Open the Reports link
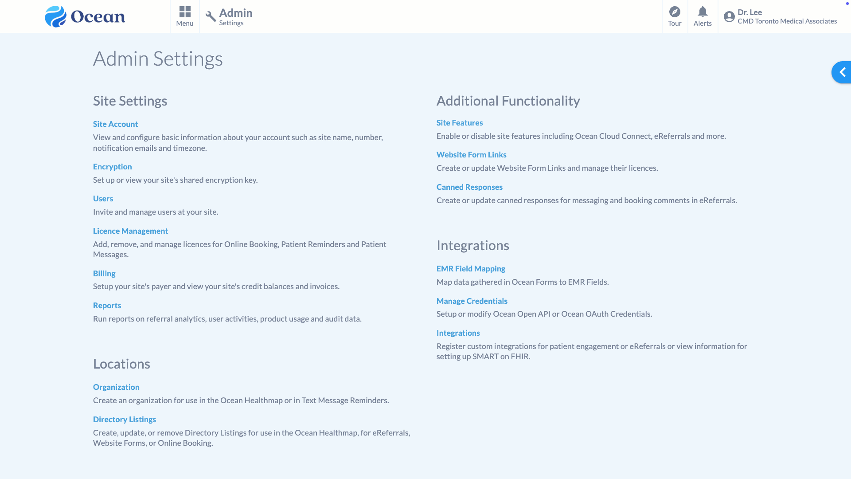 click(107, 306)
